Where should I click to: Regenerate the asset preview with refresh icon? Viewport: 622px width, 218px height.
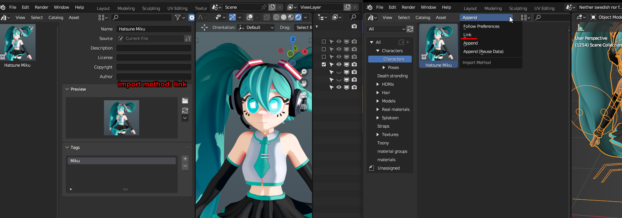(x=185, y=111)
